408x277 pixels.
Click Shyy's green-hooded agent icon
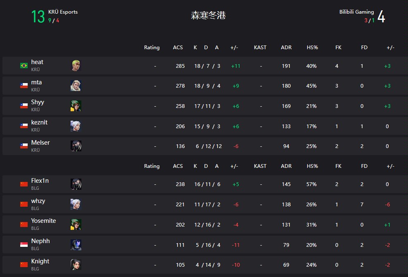(x=76, y=106)
